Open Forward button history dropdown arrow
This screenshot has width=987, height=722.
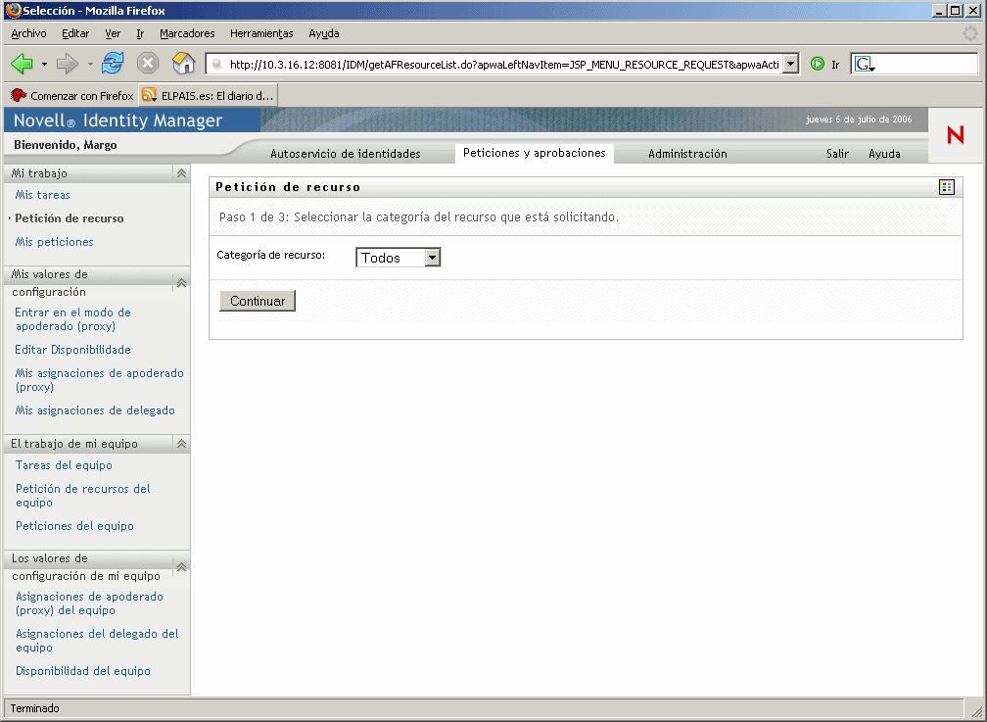click(90, 64)
